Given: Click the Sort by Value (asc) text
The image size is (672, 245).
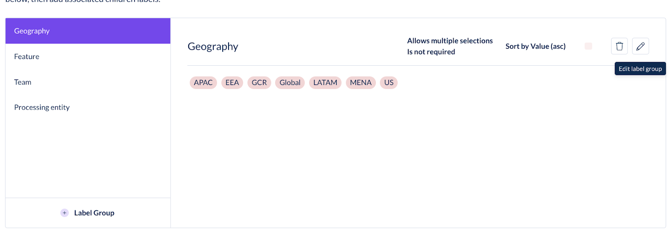Looking at the screenshot, I should click(x=535, y=46).
